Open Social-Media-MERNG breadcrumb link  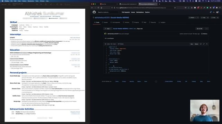point(120,29)
